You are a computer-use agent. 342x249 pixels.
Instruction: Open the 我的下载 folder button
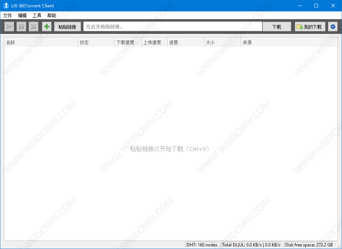[x=310, y=27]
